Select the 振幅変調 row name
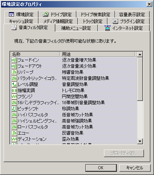The image size is (154, 175). (x=26, y=91)
